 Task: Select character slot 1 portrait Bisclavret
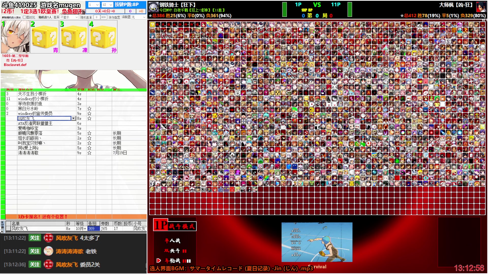15,37
